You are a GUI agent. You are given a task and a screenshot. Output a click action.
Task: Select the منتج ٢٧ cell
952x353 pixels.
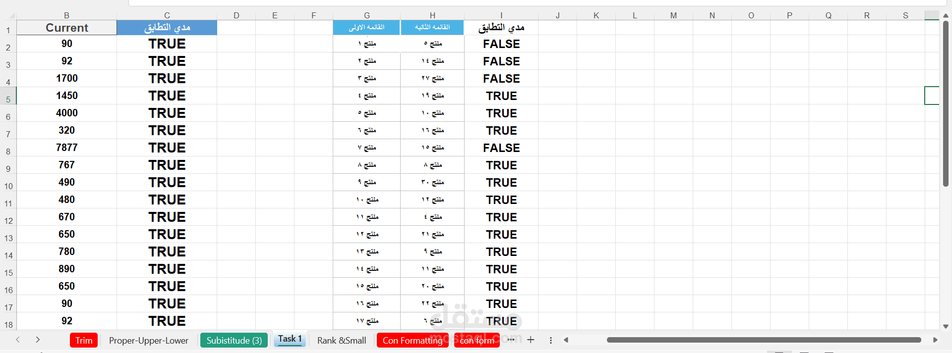(x=432, y=78)
